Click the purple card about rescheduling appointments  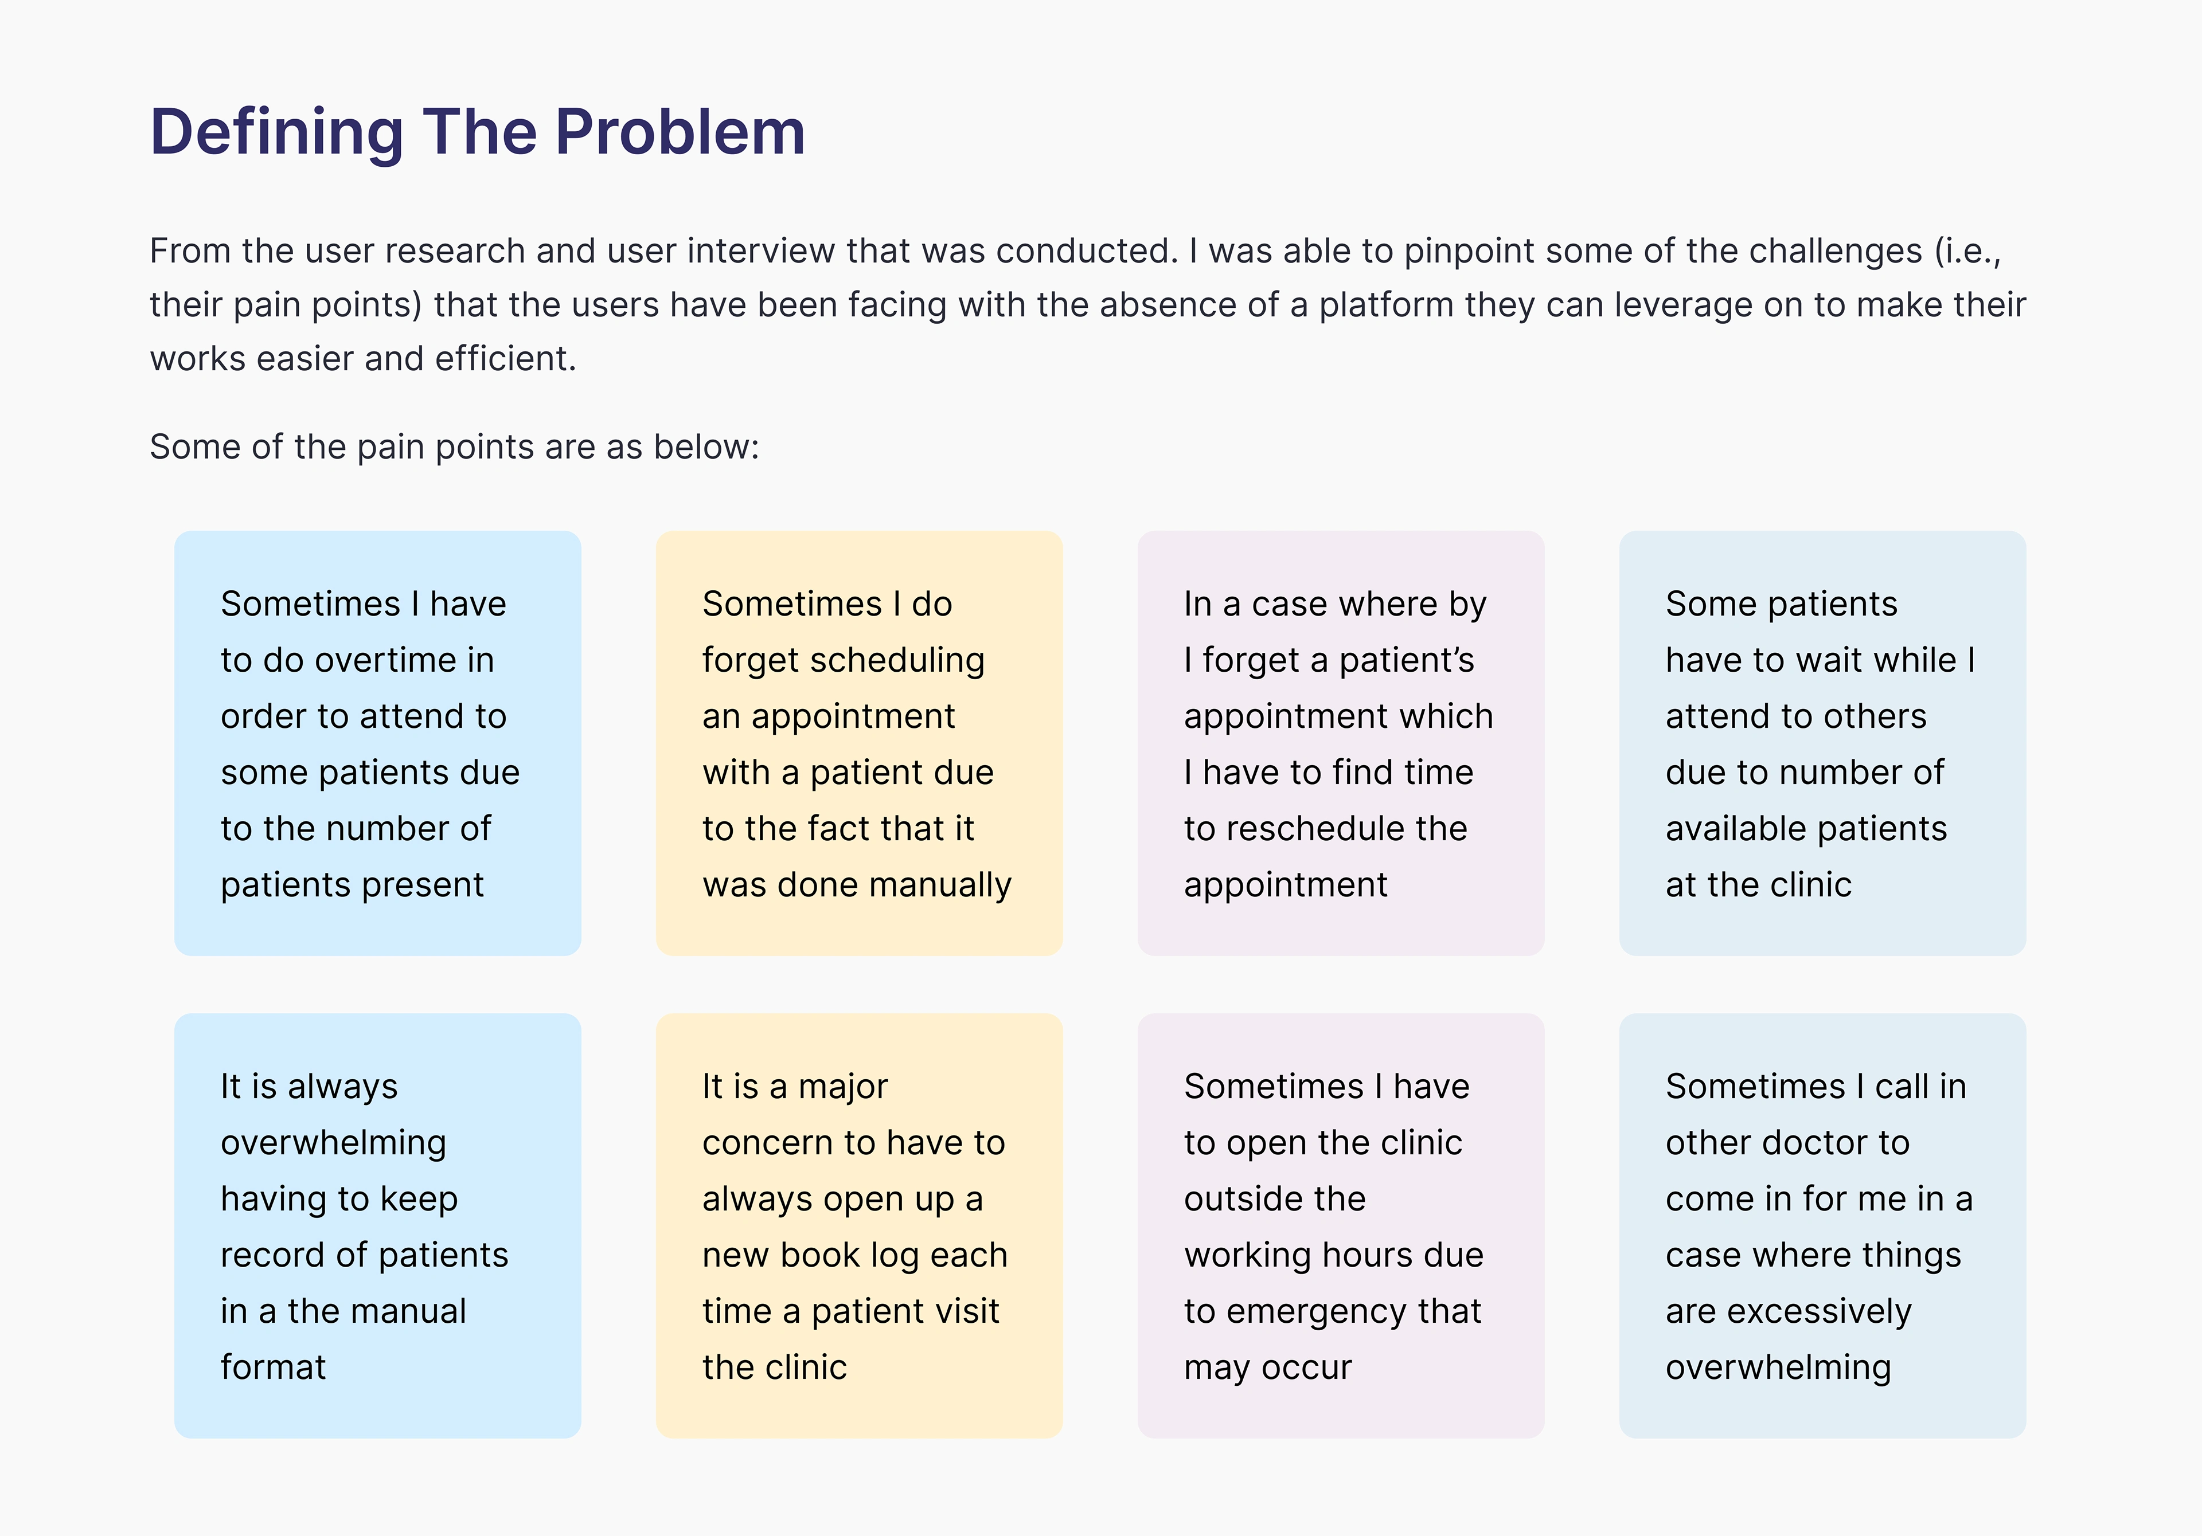coord(1340,743)
